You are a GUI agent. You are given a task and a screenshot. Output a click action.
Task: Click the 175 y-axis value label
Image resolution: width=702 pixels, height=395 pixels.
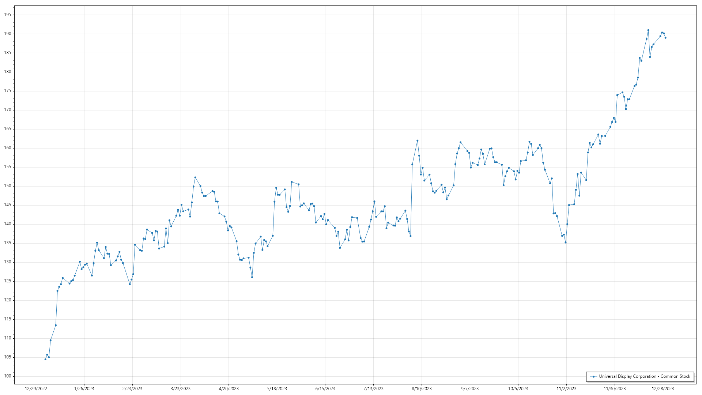(8, 91)
